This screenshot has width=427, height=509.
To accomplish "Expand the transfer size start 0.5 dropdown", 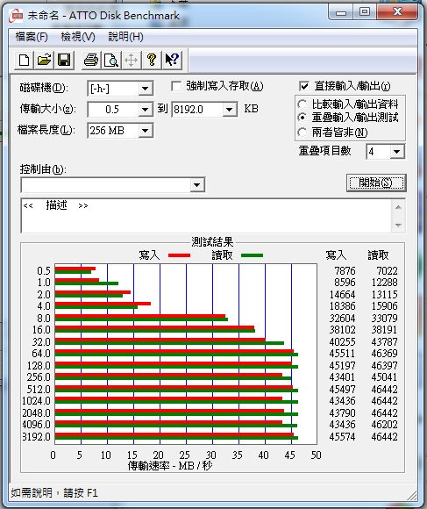I will [146, 110].
